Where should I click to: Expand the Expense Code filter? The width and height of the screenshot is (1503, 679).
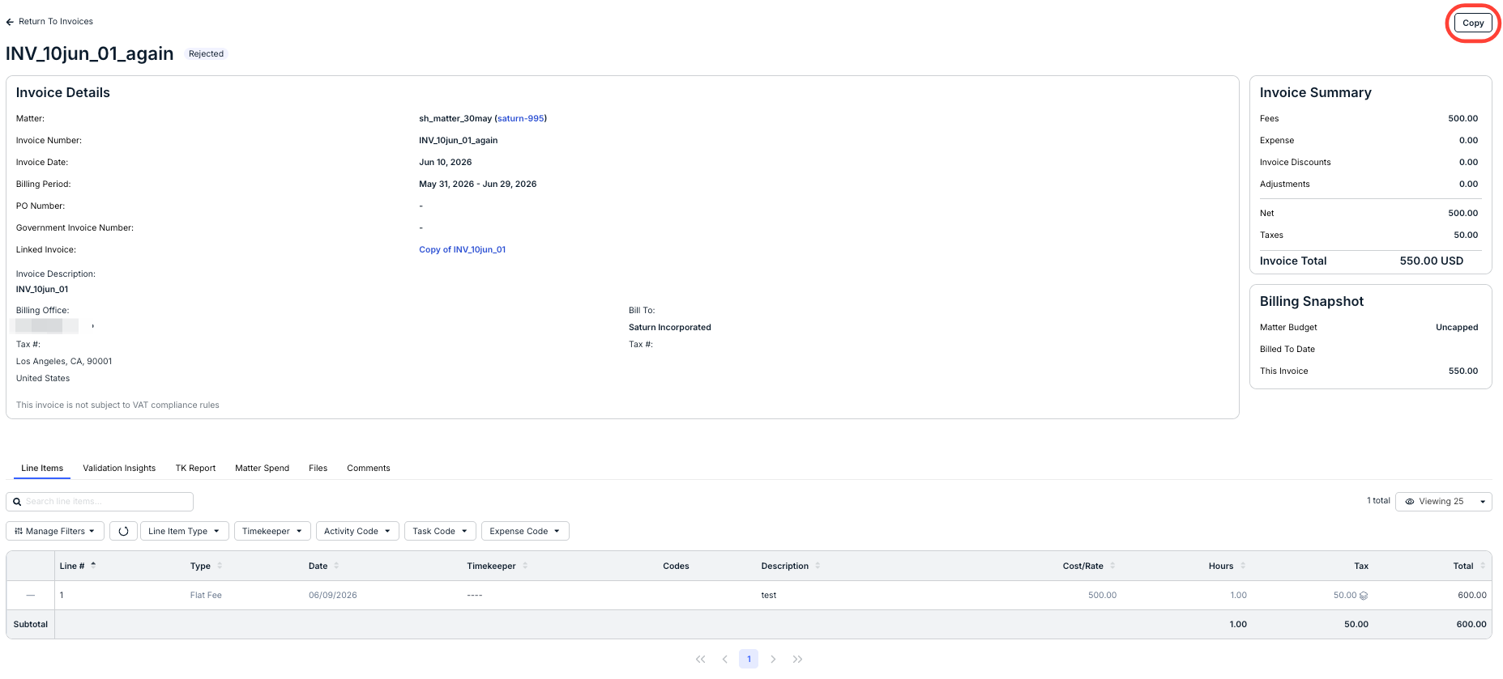[x=525, y=531]
